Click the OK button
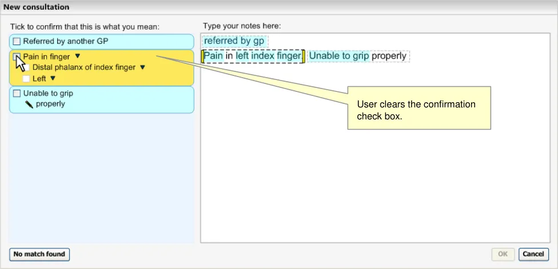Image resolution: width=558 pixels, height=269 pixels. [x=503, y=254]
